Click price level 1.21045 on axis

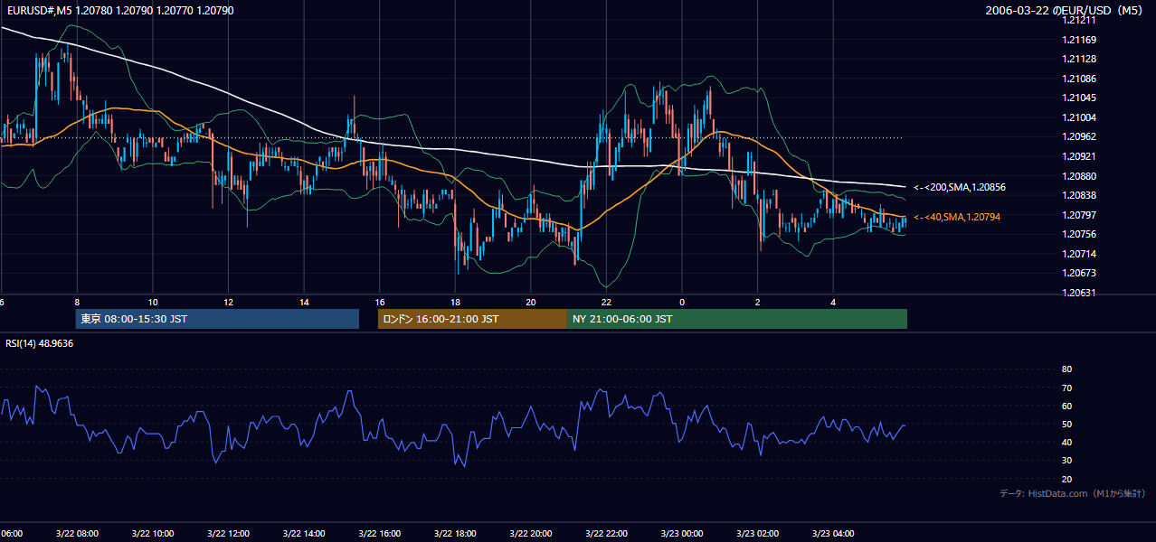point(1078,98)
